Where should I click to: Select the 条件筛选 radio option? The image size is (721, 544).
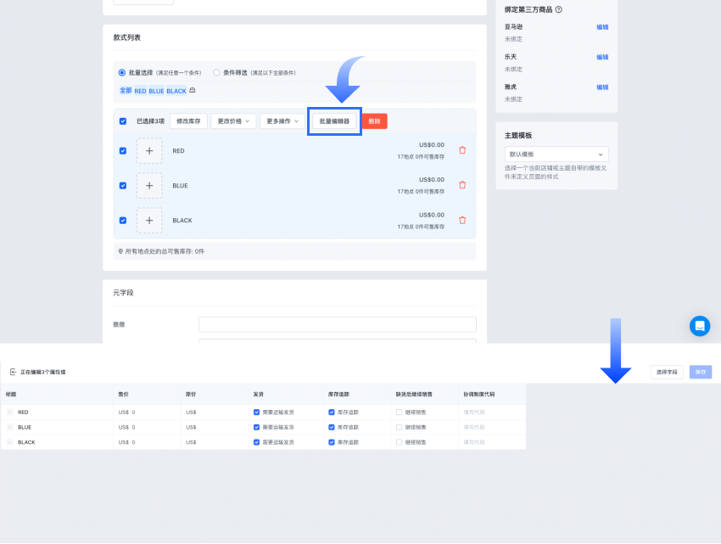pyautogui.click(x=216, y=73)
